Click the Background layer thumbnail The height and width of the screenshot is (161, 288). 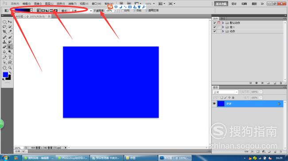coord(221,104)
